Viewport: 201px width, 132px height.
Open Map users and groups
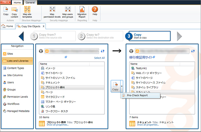[x=68, y=12]
